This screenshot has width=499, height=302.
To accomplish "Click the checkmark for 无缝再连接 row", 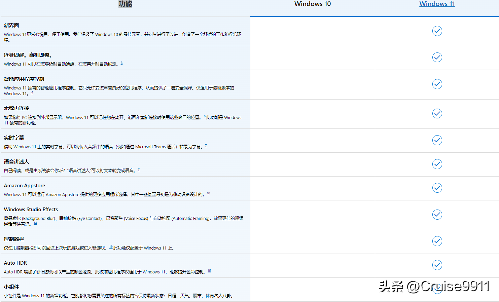I will tap(437, 113).
